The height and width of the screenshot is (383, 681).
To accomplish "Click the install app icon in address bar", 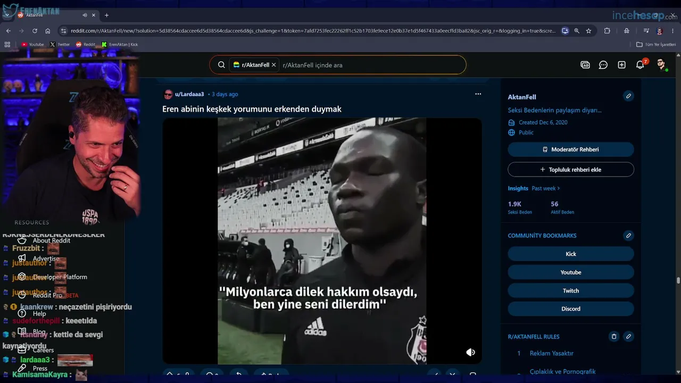I will [x=565, y=31].
